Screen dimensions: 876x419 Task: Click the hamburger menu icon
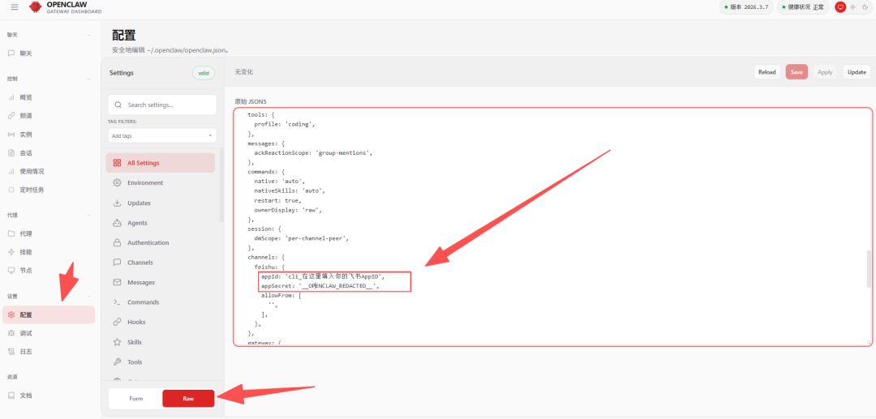(14, 7)
